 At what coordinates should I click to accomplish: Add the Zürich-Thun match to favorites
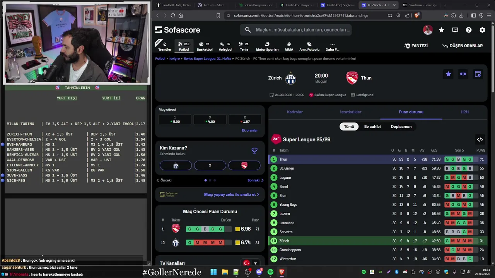click(448, 74)
